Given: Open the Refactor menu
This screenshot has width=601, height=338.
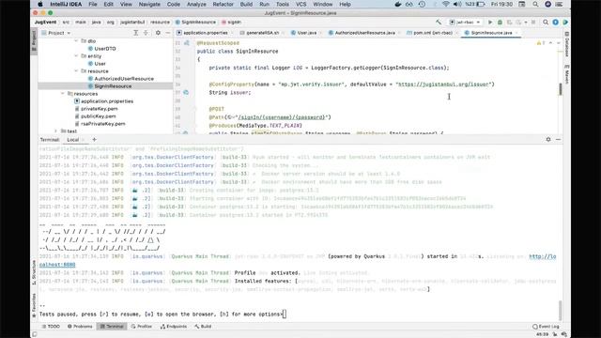Looking at the screenshot, I should pos(223,4).
